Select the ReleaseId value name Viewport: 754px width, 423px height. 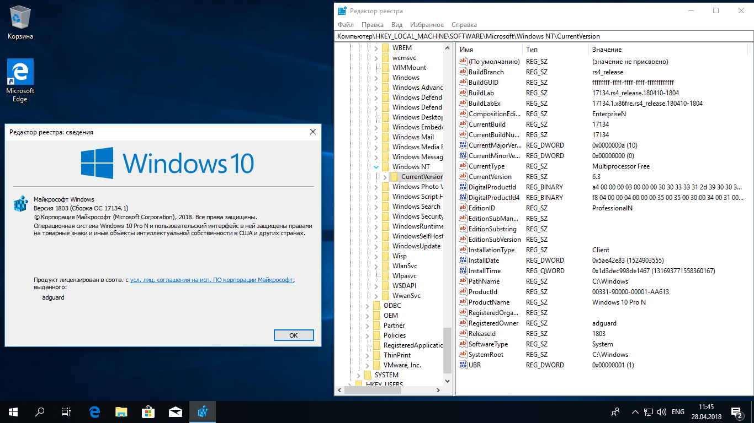[482, 334]
